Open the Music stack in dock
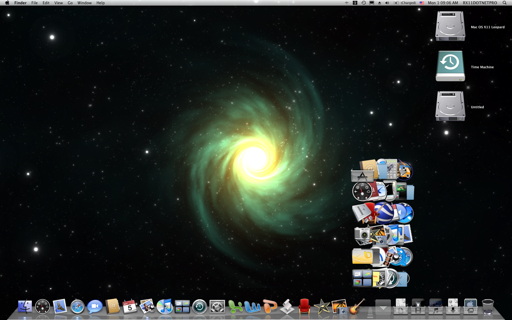 tap(435, 306)
